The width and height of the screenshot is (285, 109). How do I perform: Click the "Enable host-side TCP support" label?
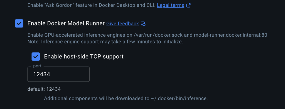pos(84,57)
